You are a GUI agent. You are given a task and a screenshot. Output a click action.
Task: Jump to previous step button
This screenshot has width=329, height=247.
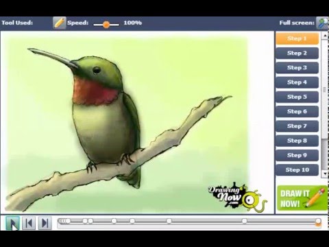(29, 223)
